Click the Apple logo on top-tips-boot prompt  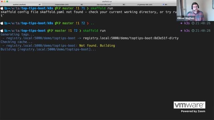click(2, 31)
